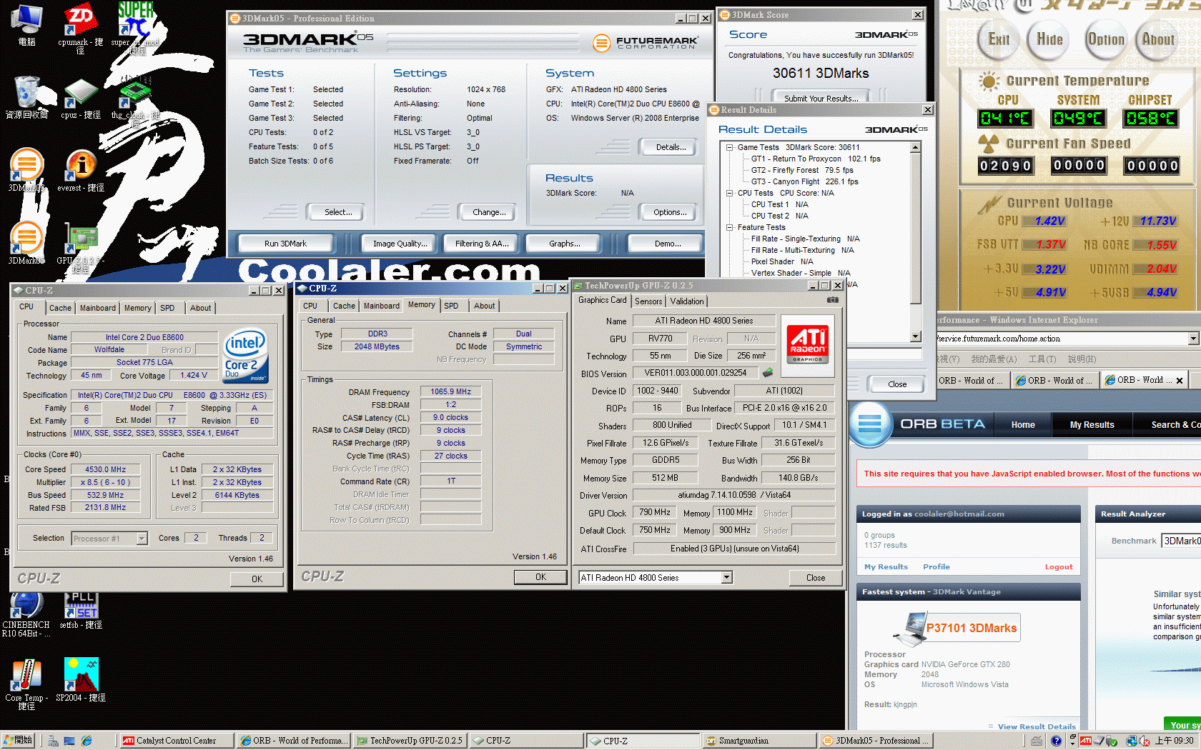Open the ATI Radeon HD 4800 Series dropdown

pos(726,577)
